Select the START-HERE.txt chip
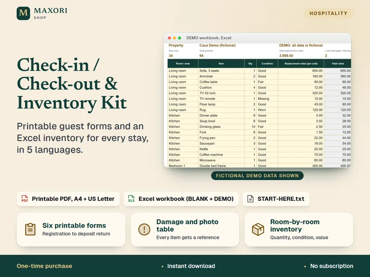The image size is (370, 277). tap(276, 199)
